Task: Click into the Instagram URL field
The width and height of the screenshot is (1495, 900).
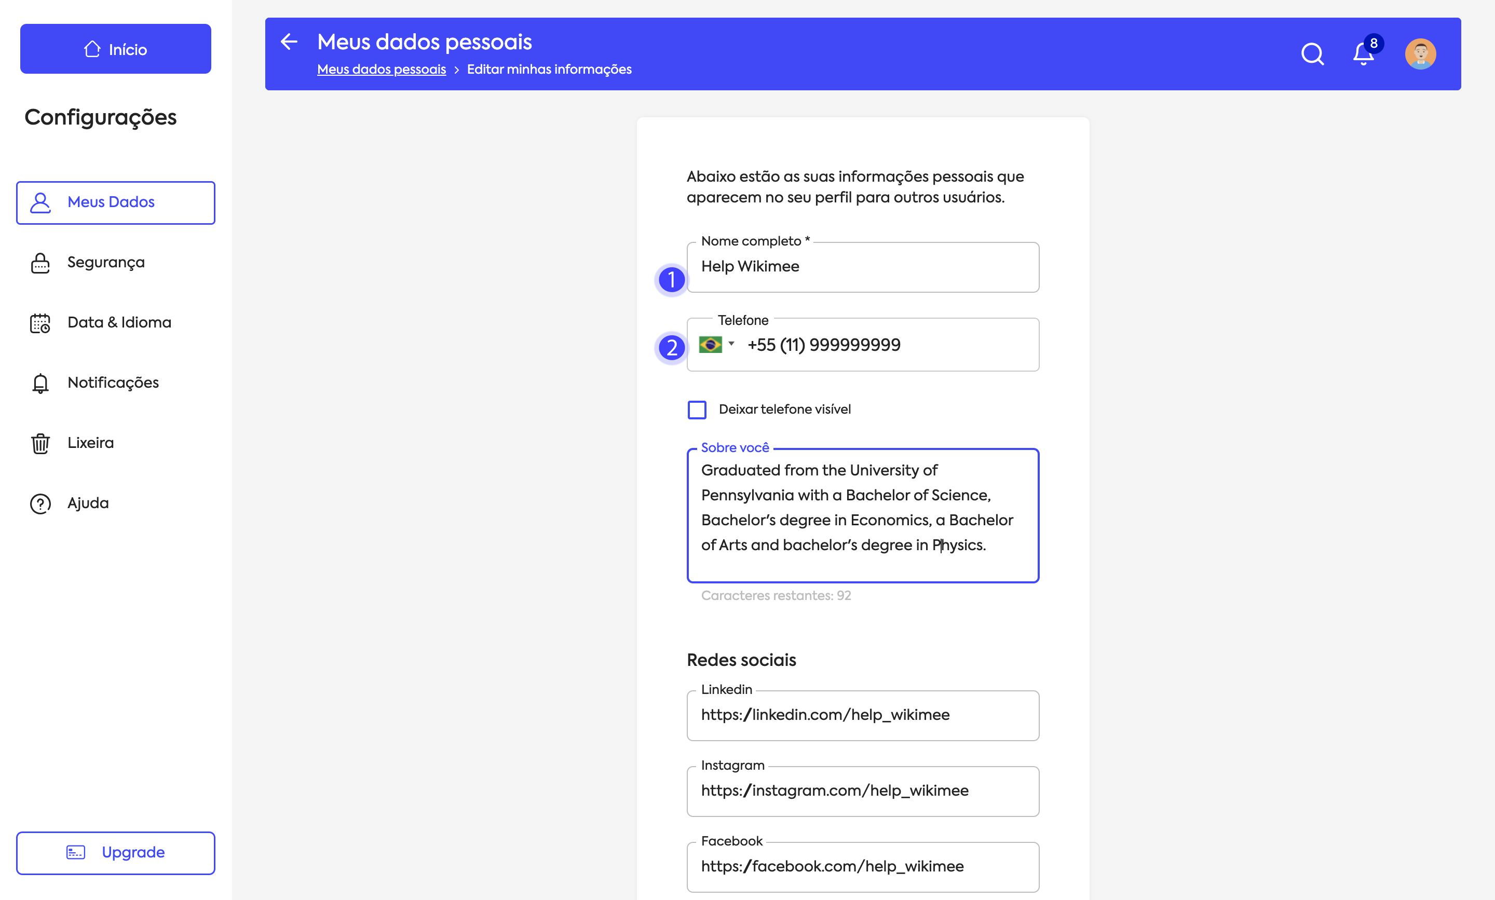Action: [x=862, y=791]
